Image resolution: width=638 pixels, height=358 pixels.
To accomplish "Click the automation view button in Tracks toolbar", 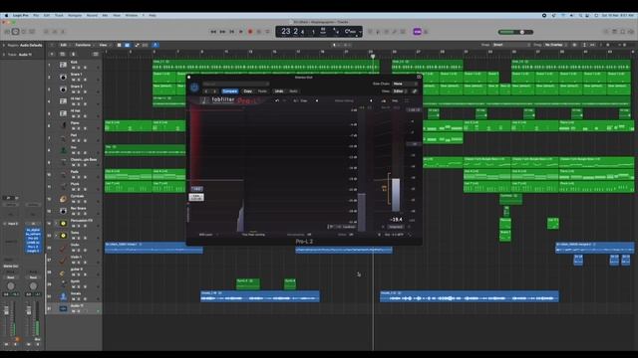I will click(x=137, y=45).
